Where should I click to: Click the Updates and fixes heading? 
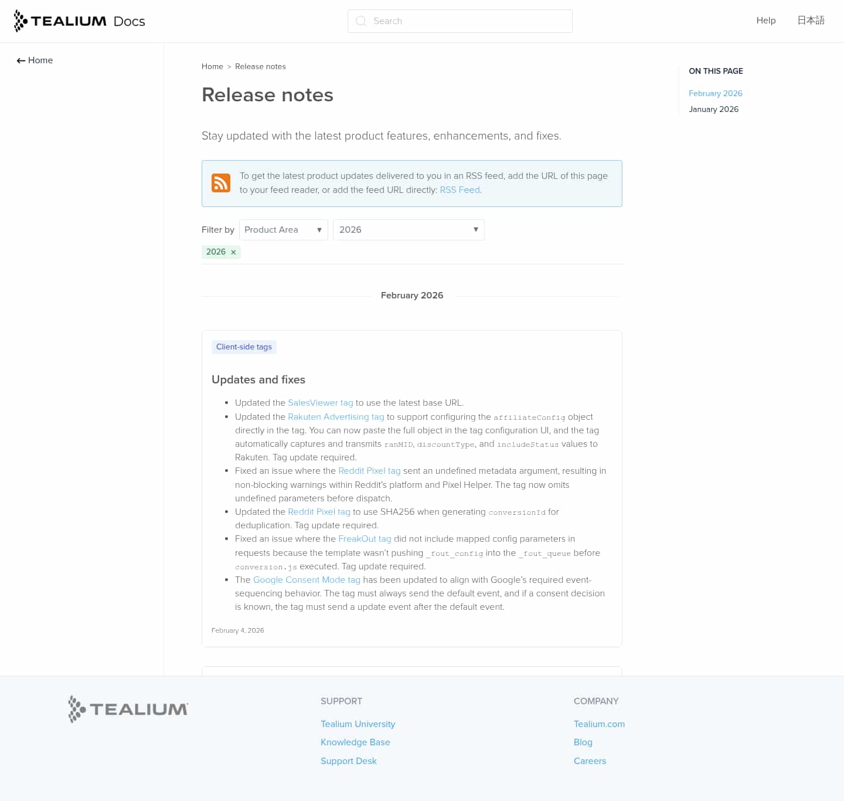click(x=258, y=380)
